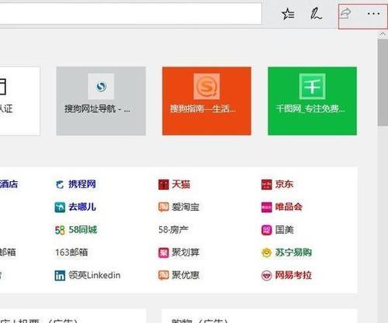
Task: Open the 爱淘宝 link
Action: point(185,207)
